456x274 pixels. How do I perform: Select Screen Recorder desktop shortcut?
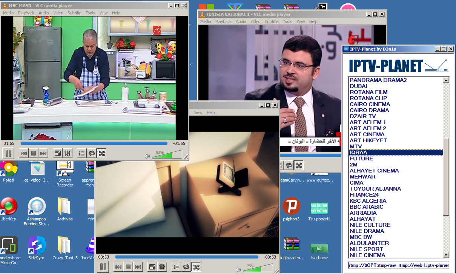pos(65,174)
